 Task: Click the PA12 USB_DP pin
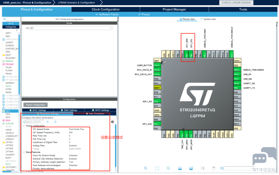[237, 75]
